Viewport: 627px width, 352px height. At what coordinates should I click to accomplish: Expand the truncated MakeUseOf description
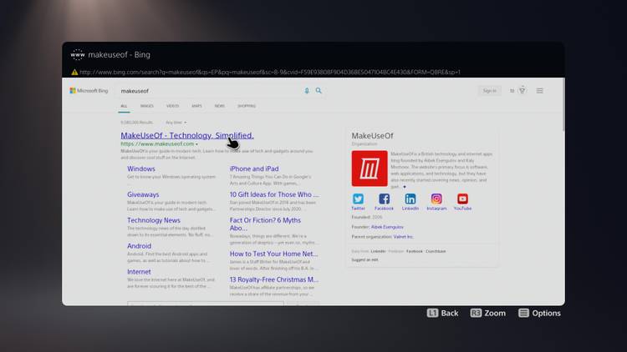[x=405, y=187]
